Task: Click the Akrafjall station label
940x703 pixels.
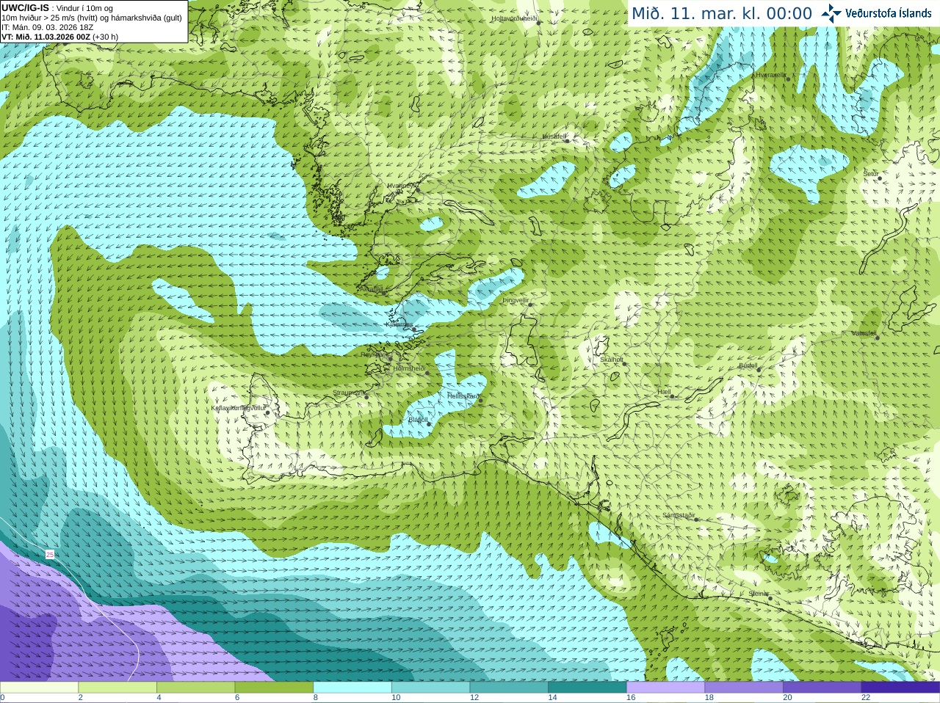Action: point(371,289)
